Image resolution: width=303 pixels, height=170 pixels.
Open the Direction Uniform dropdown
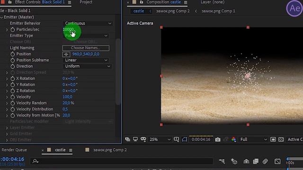pyautogui.click(x=88, y=66)
